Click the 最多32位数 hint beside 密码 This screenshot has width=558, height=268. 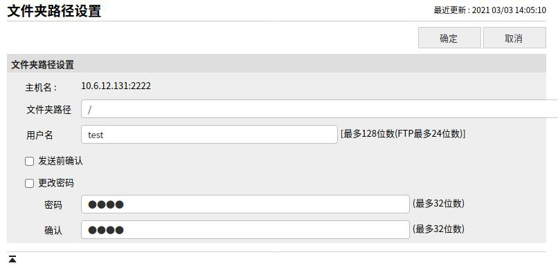(x=438, y=203)
